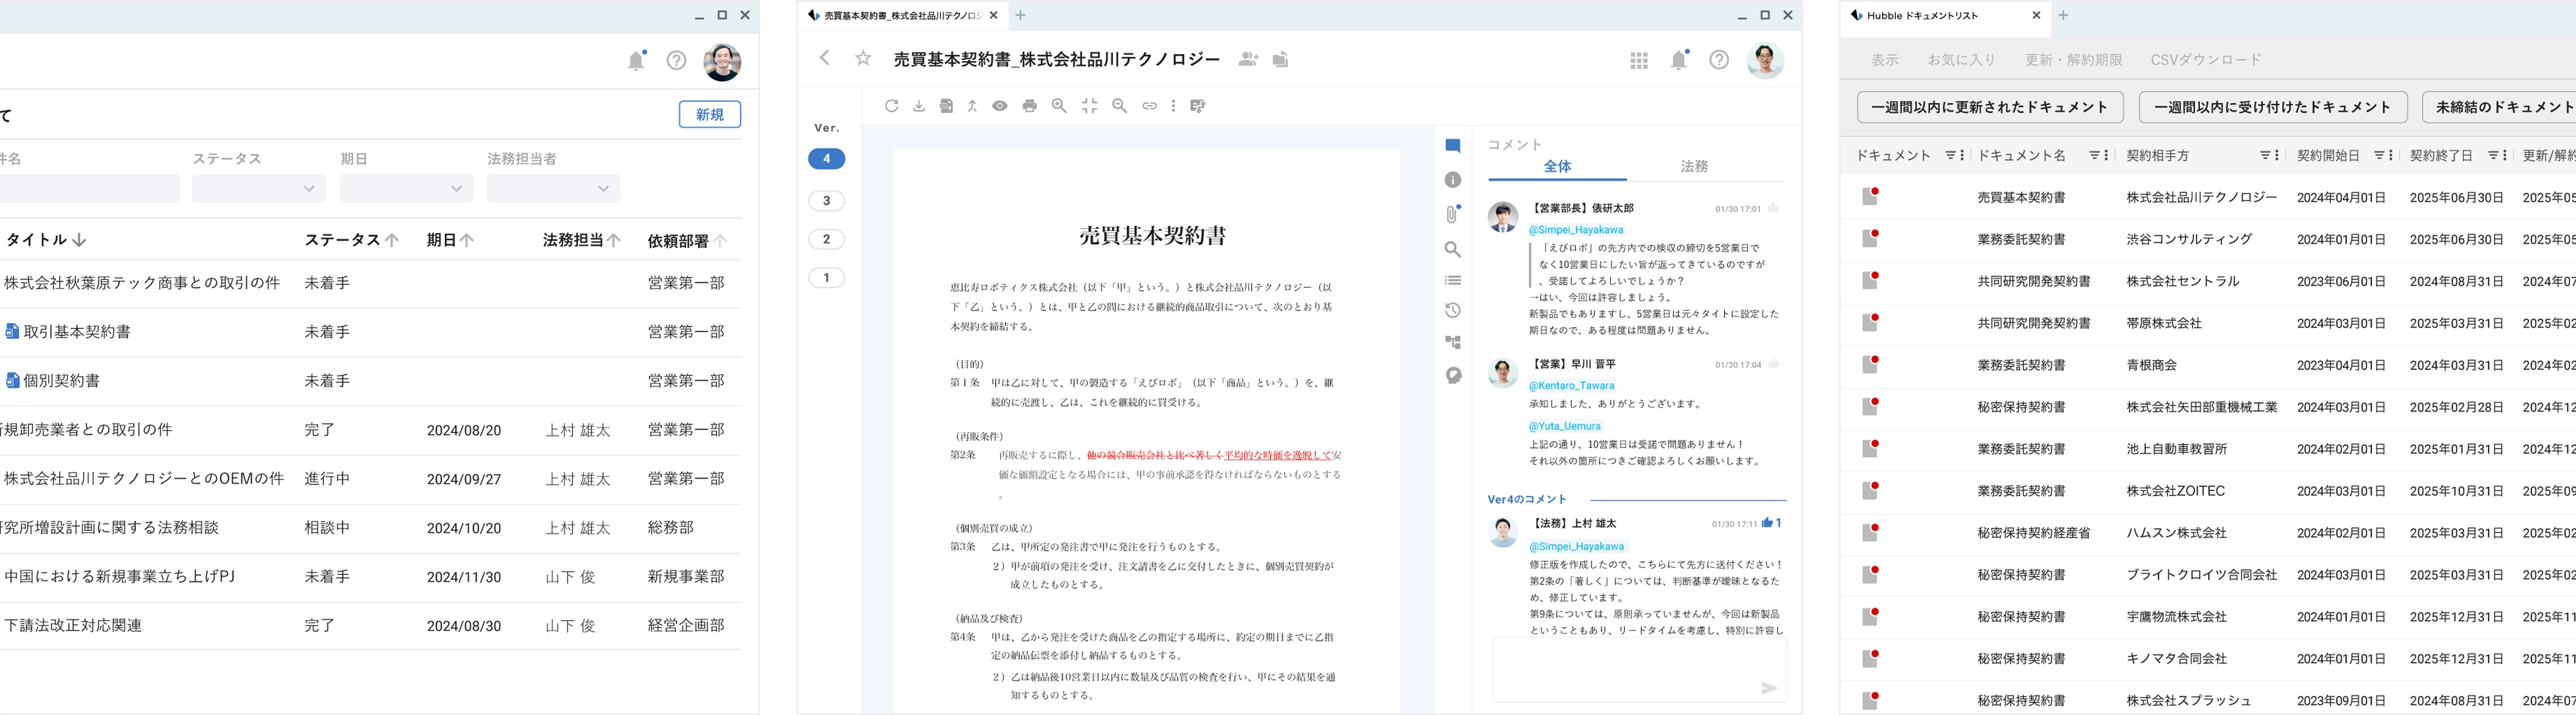The width and height of the screenshot is (2576, 715).
Task: Expand the 法務担当者 filter dropdown
Action: point(553,188)
